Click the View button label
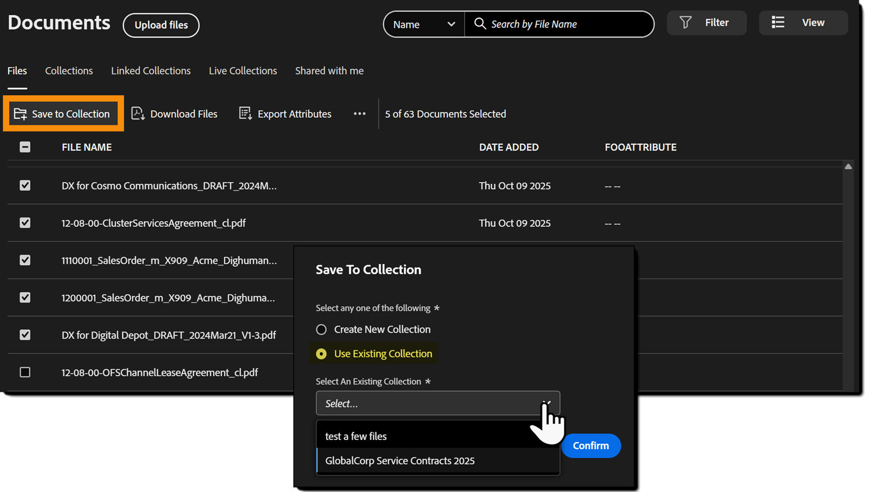Screen dimensions: 878x492 pos(813,22)
